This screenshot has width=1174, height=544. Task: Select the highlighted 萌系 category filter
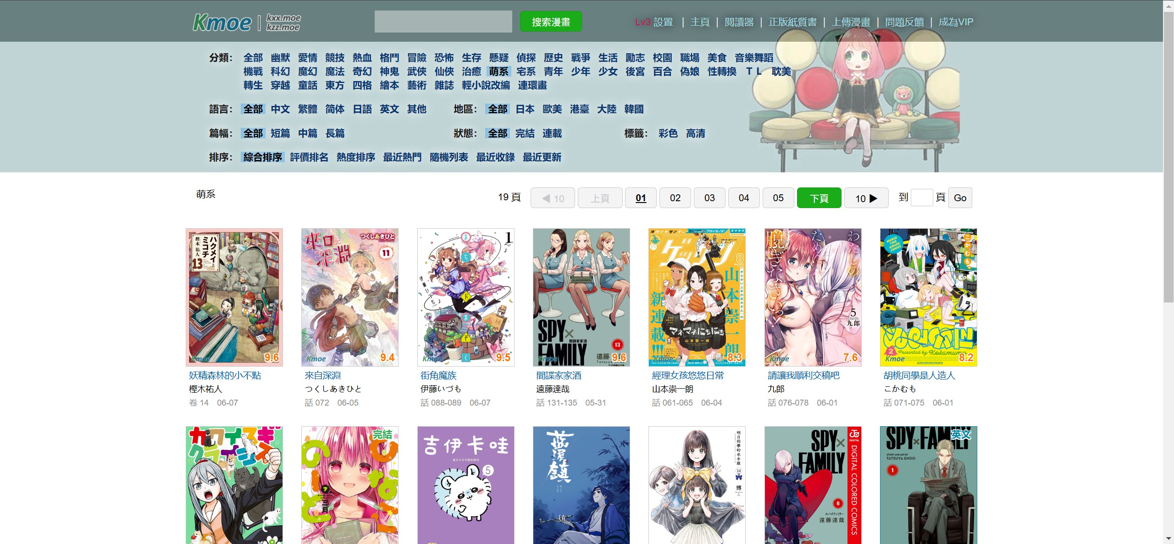499,71
